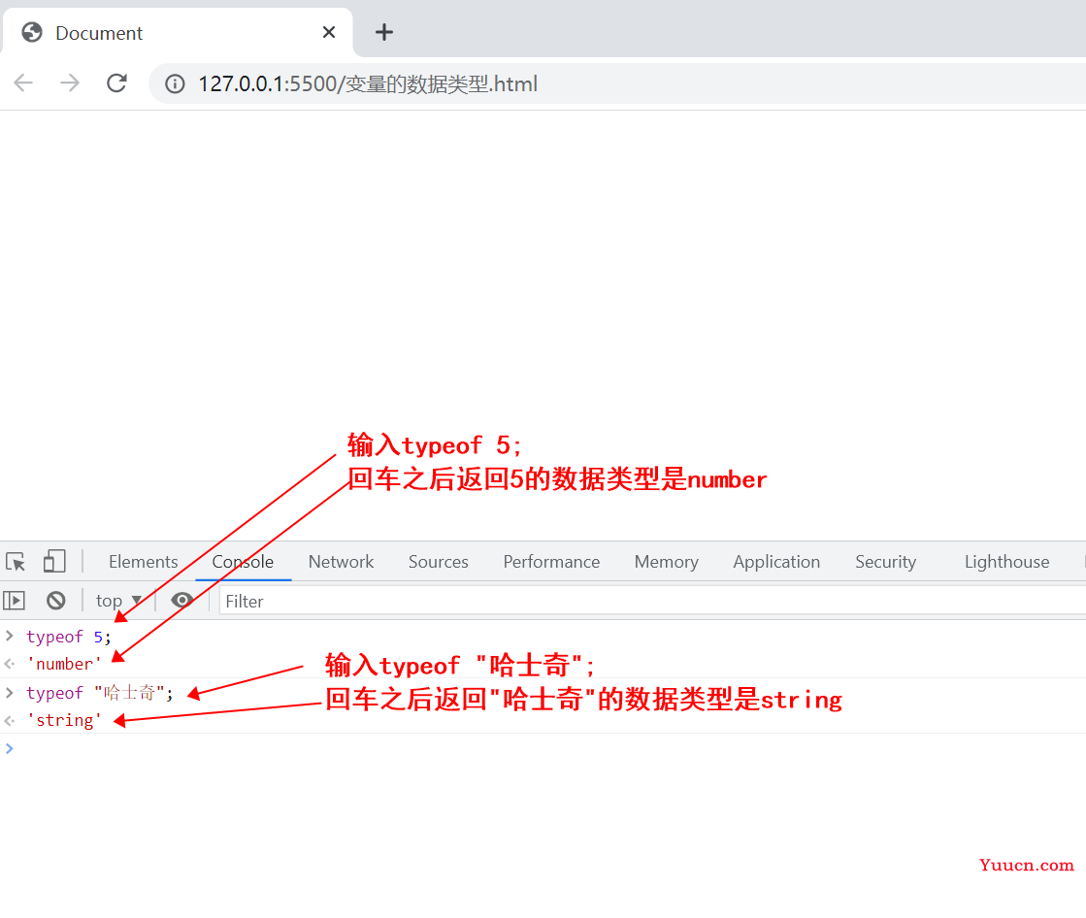Switch to the Performance tab
1086x918 pixels.
pyautogui.click(x=551, y=562)
